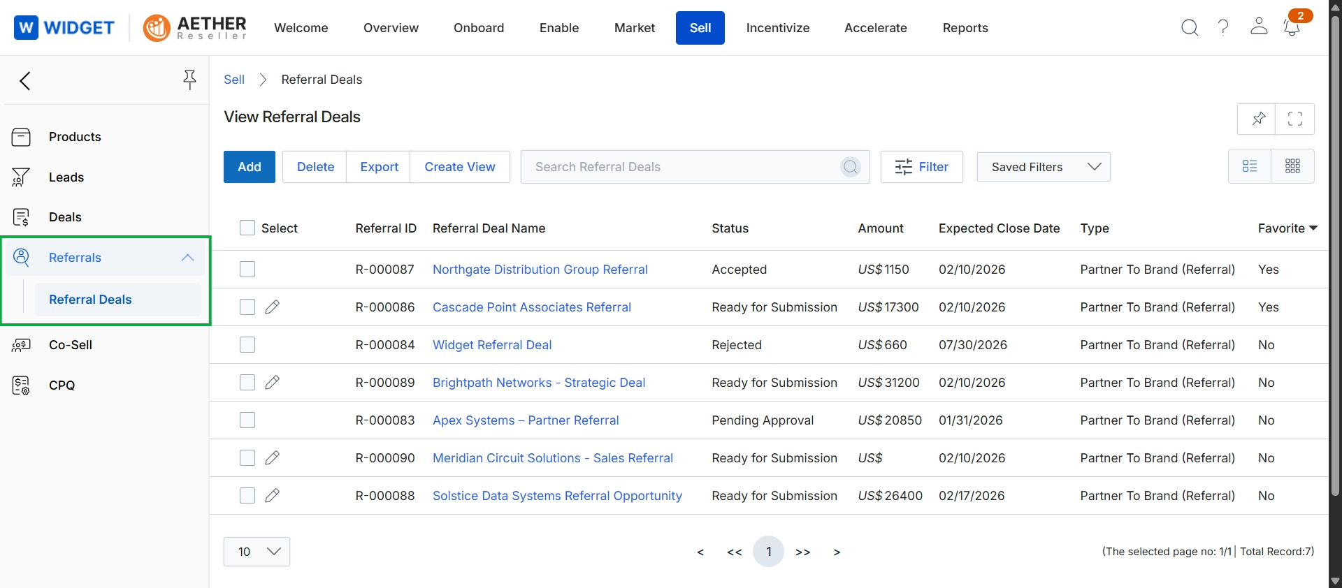This screenshot has width=1342, height=588.
Task: Click search icon in Referral Deals search box
Action: click(850, 167)
